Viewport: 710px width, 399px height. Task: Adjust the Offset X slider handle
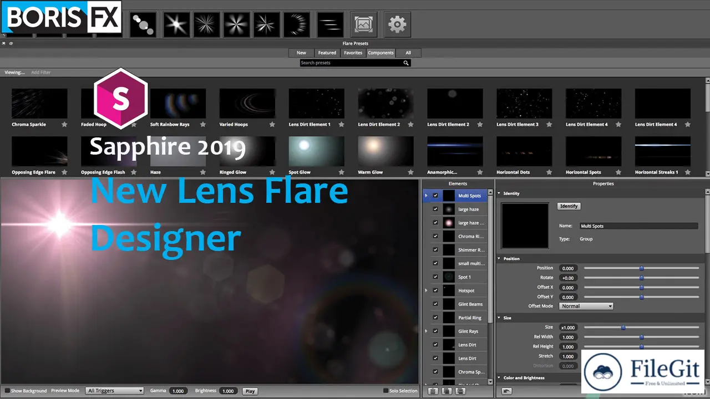(x=642, y=287)
